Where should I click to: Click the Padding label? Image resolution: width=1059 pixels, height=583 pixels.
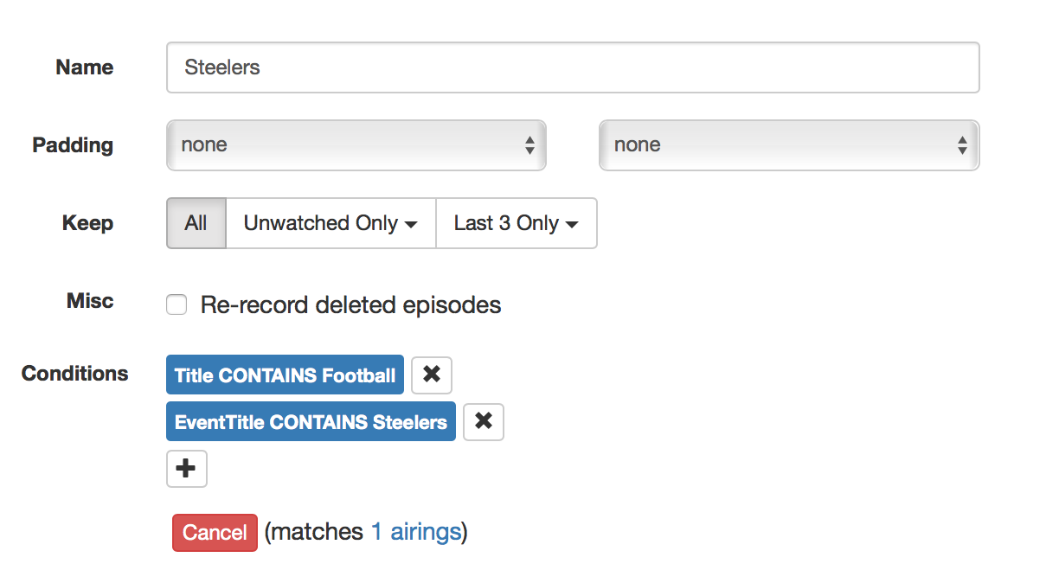[x=73, y=145]
